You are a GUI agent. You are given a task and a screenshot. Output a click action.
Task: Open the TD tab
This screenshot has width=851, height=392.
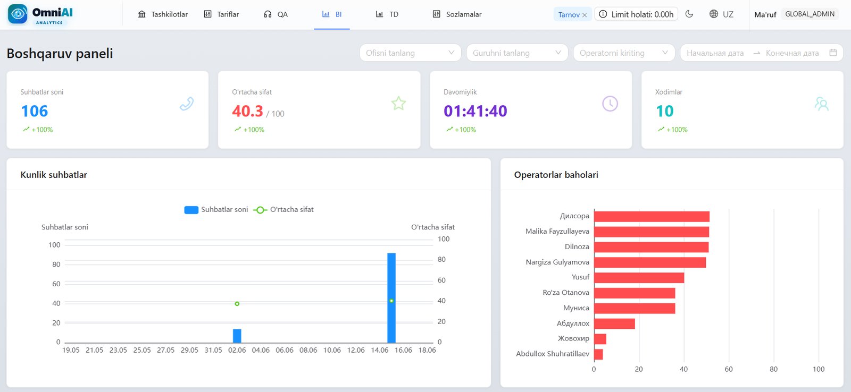(x=387, y=14)
